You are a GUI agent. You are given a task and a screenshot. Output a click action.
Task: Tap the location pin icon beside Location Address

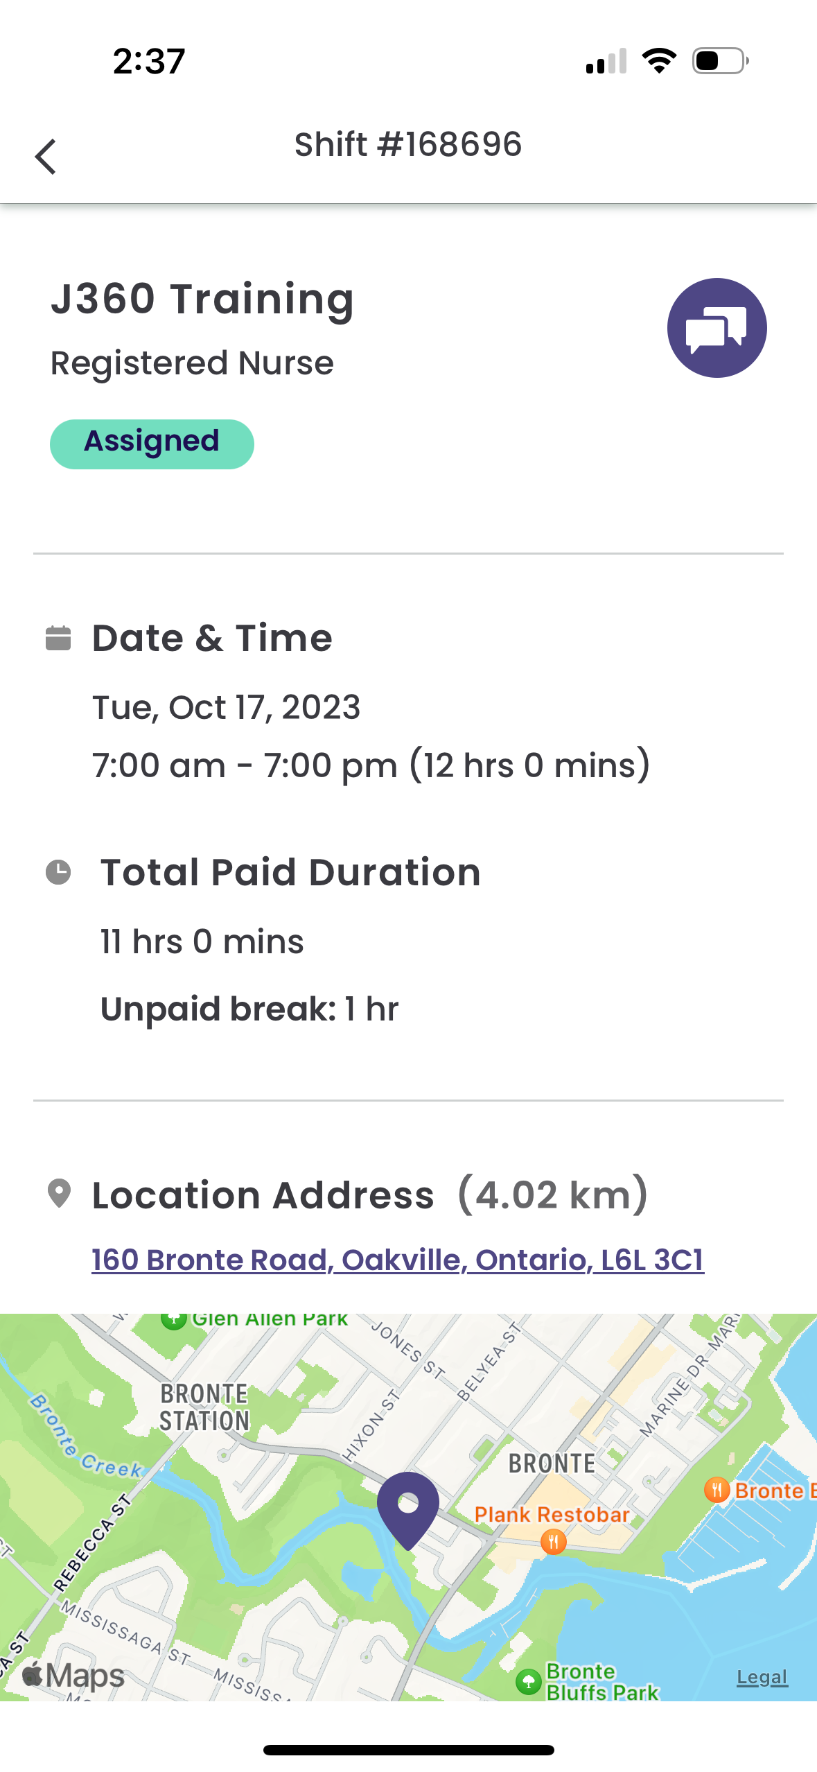[x=59, y=1194]
